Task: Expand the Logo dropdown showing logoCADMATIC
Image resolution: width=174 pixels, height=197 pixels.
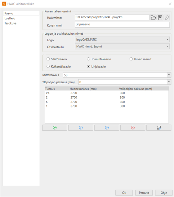Action: [122, 39]
